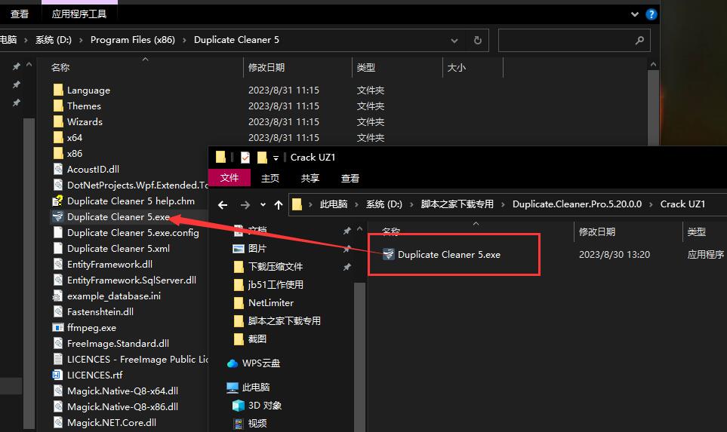The height and width of the screenshot is (432, 727).
Task: Sort by 修改日期 in Crack UZ1
Action: 597,232
